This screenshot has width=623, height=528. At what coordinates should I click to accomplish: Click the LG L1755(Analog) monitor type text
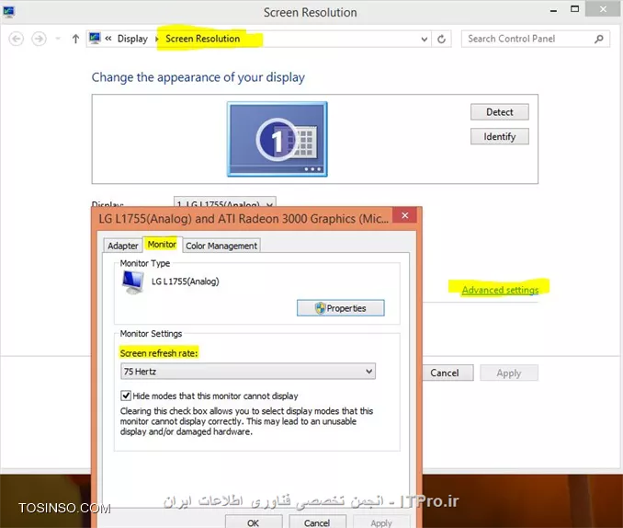[185, 281]
